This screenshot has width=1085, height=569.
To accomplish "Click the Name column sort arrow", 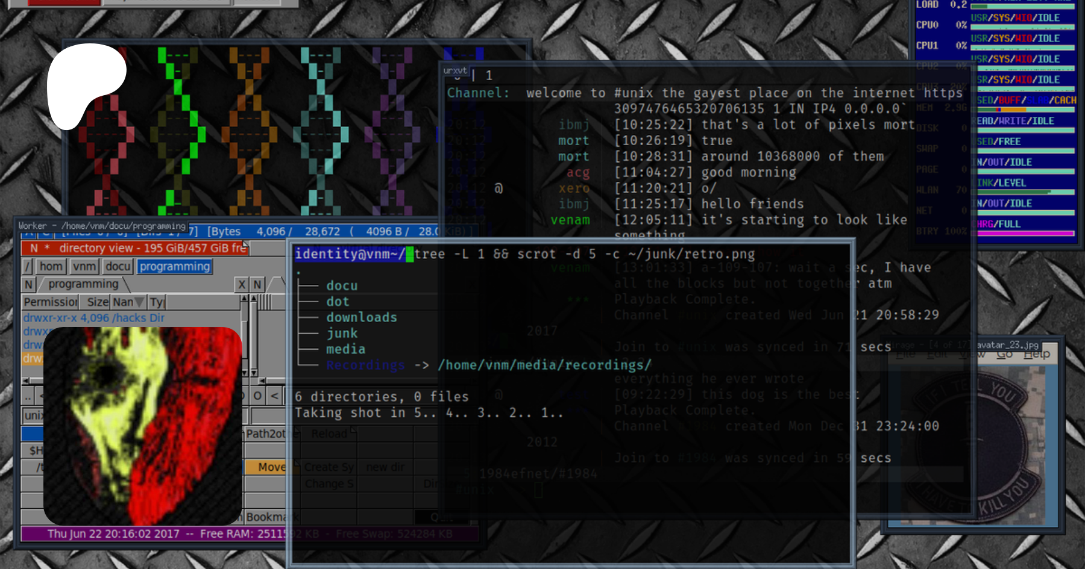I will pyautogui.click(x=139, y=302).
